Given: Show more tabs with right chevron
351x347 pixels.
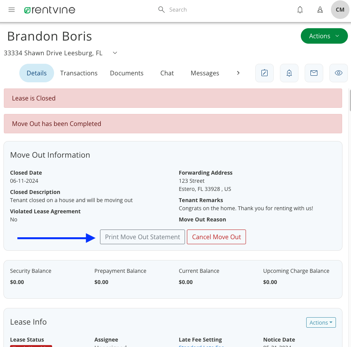Looking at the screenshot, I should coord(238,73).
